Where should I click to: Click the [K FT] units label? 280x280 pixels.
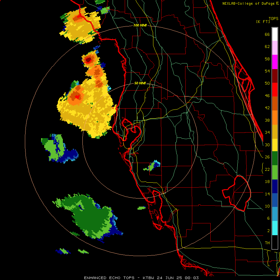coord(263,21)
